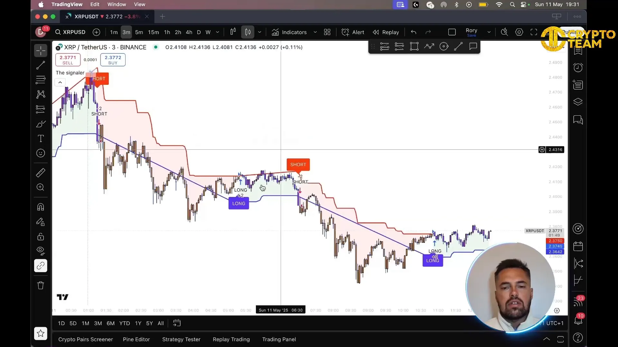Viewport: 618px width, 347px height.
Task: Open the go to date calendar
Action: click(x=177, y=323)
